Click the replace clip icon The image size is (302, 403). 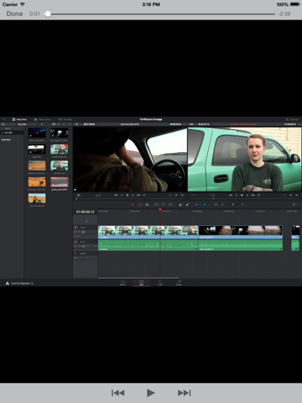pos(171,205)
